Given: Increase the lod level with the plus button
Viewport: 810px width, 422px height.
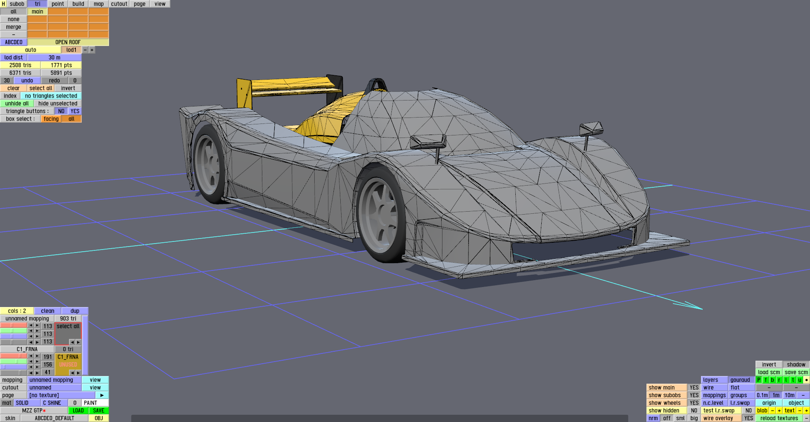Looking at the screenshot, I should 92,50.
